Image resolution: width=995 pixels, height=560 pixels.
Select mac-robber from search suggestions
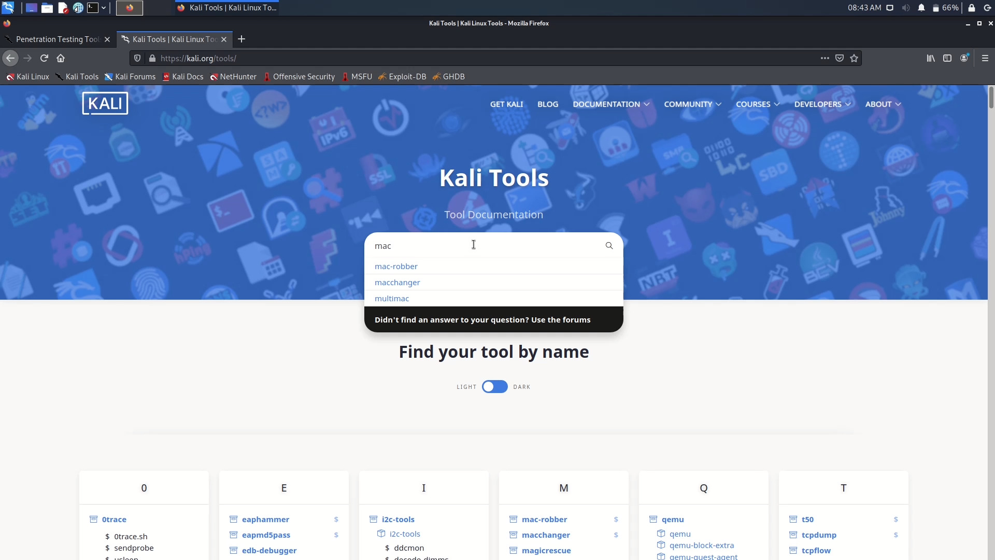coord(395,266)
